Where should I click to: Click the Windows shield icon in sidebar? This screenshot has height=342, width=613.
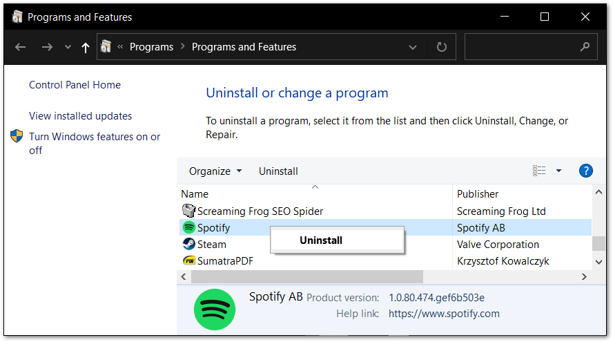17,136
